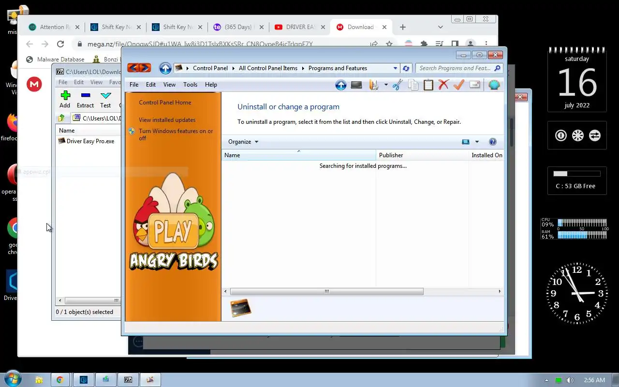Image resolution: width=619 pixels, height=387 pixels.
Task: Click the switch-arrows icon in the desktop gadget
Action: pyautogui.click(x=595, y=135)
